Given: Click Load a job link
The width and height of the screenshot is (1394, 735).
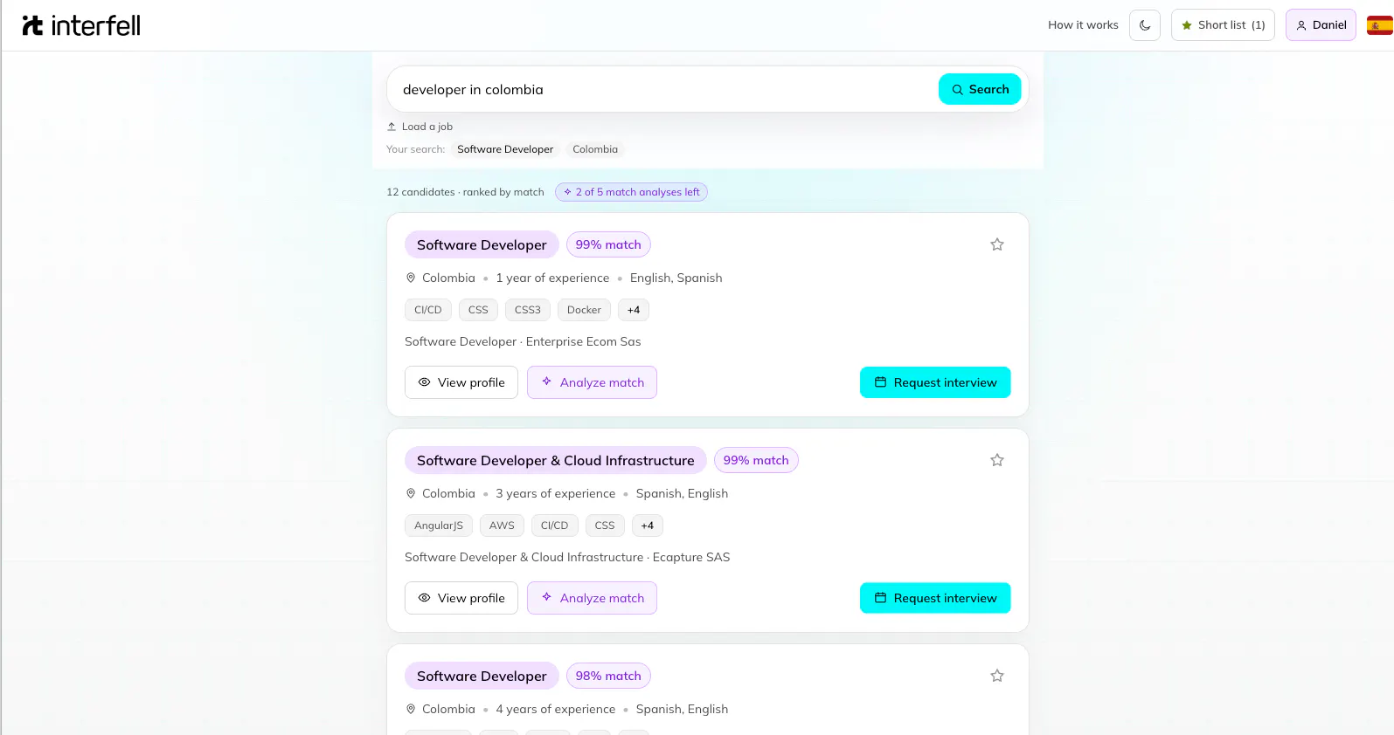Looking at the screenshot, I should (x=420, y=127).
